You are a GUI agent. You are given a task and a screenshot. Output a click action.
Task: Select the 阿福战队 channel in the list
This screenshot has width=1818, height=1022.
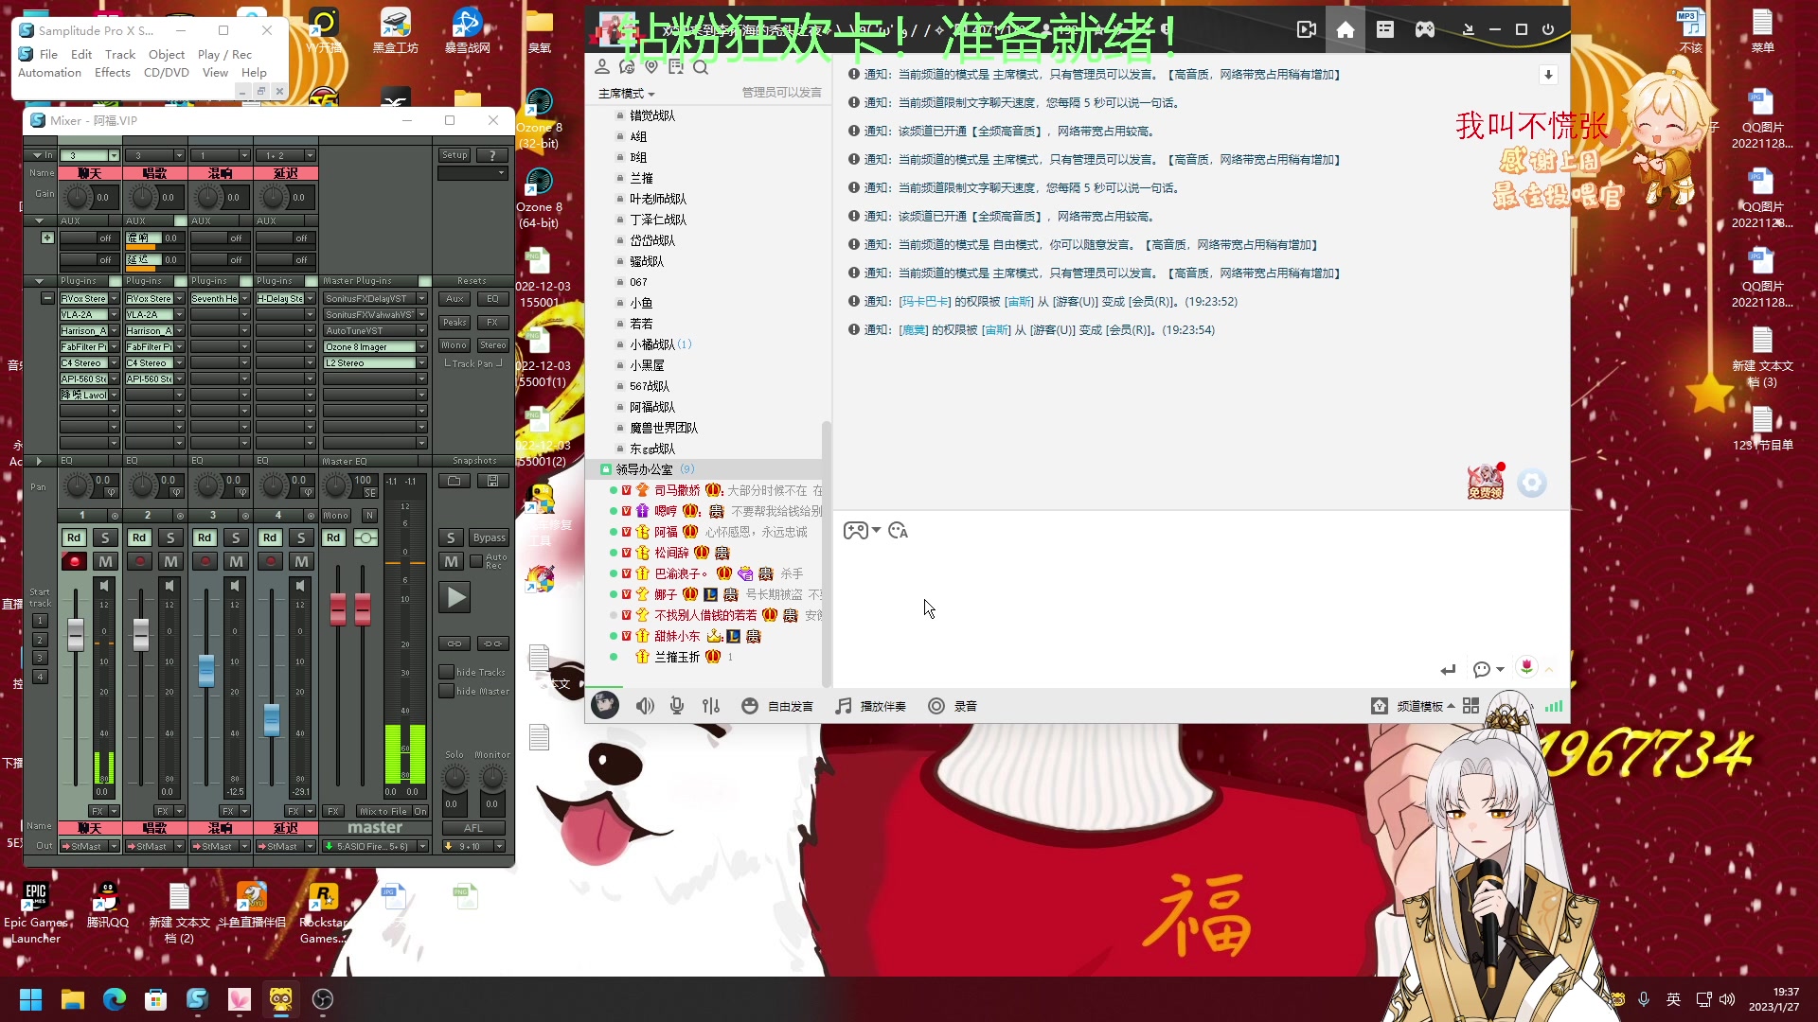point(652,407)
